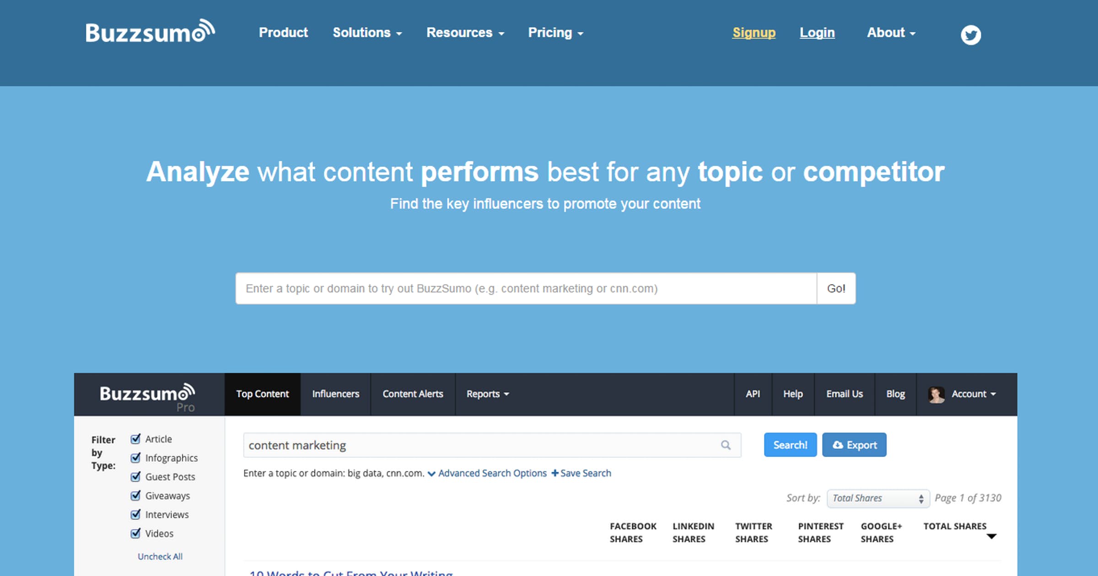Toggle the Guest Posts checkbox

coord(135,477)
